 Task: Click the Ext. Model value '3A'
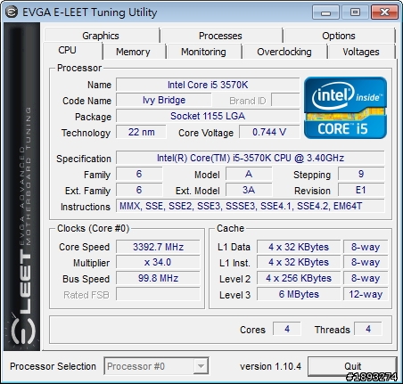pyautogui.click(x=249, y=190)
